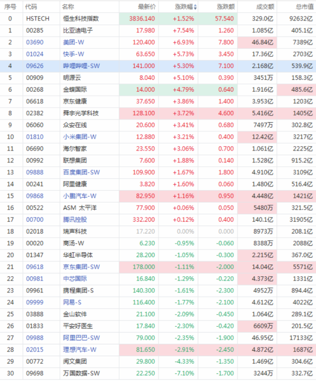Click the index price 3836.140
Screen dimensions: 316x381
coord(142,19)
